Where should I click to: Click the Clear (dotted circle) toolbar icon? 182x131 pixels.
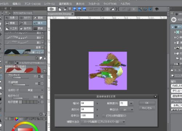point(102,9)
